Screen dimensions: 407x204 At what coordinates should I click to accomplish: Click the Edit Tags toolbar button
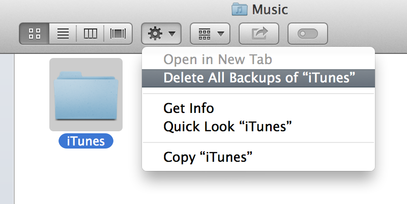(x=308, y=34)
